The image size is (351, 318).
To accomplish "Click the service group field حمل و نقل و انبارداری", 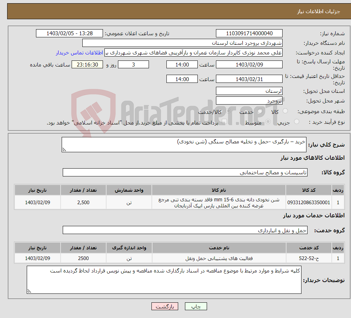I will (x=185, y=230).
